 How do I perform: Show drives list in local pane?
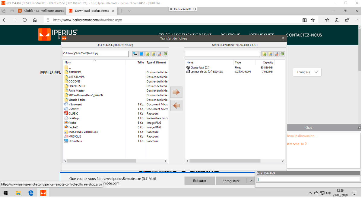pyautogui.click(x=135, y=54)
